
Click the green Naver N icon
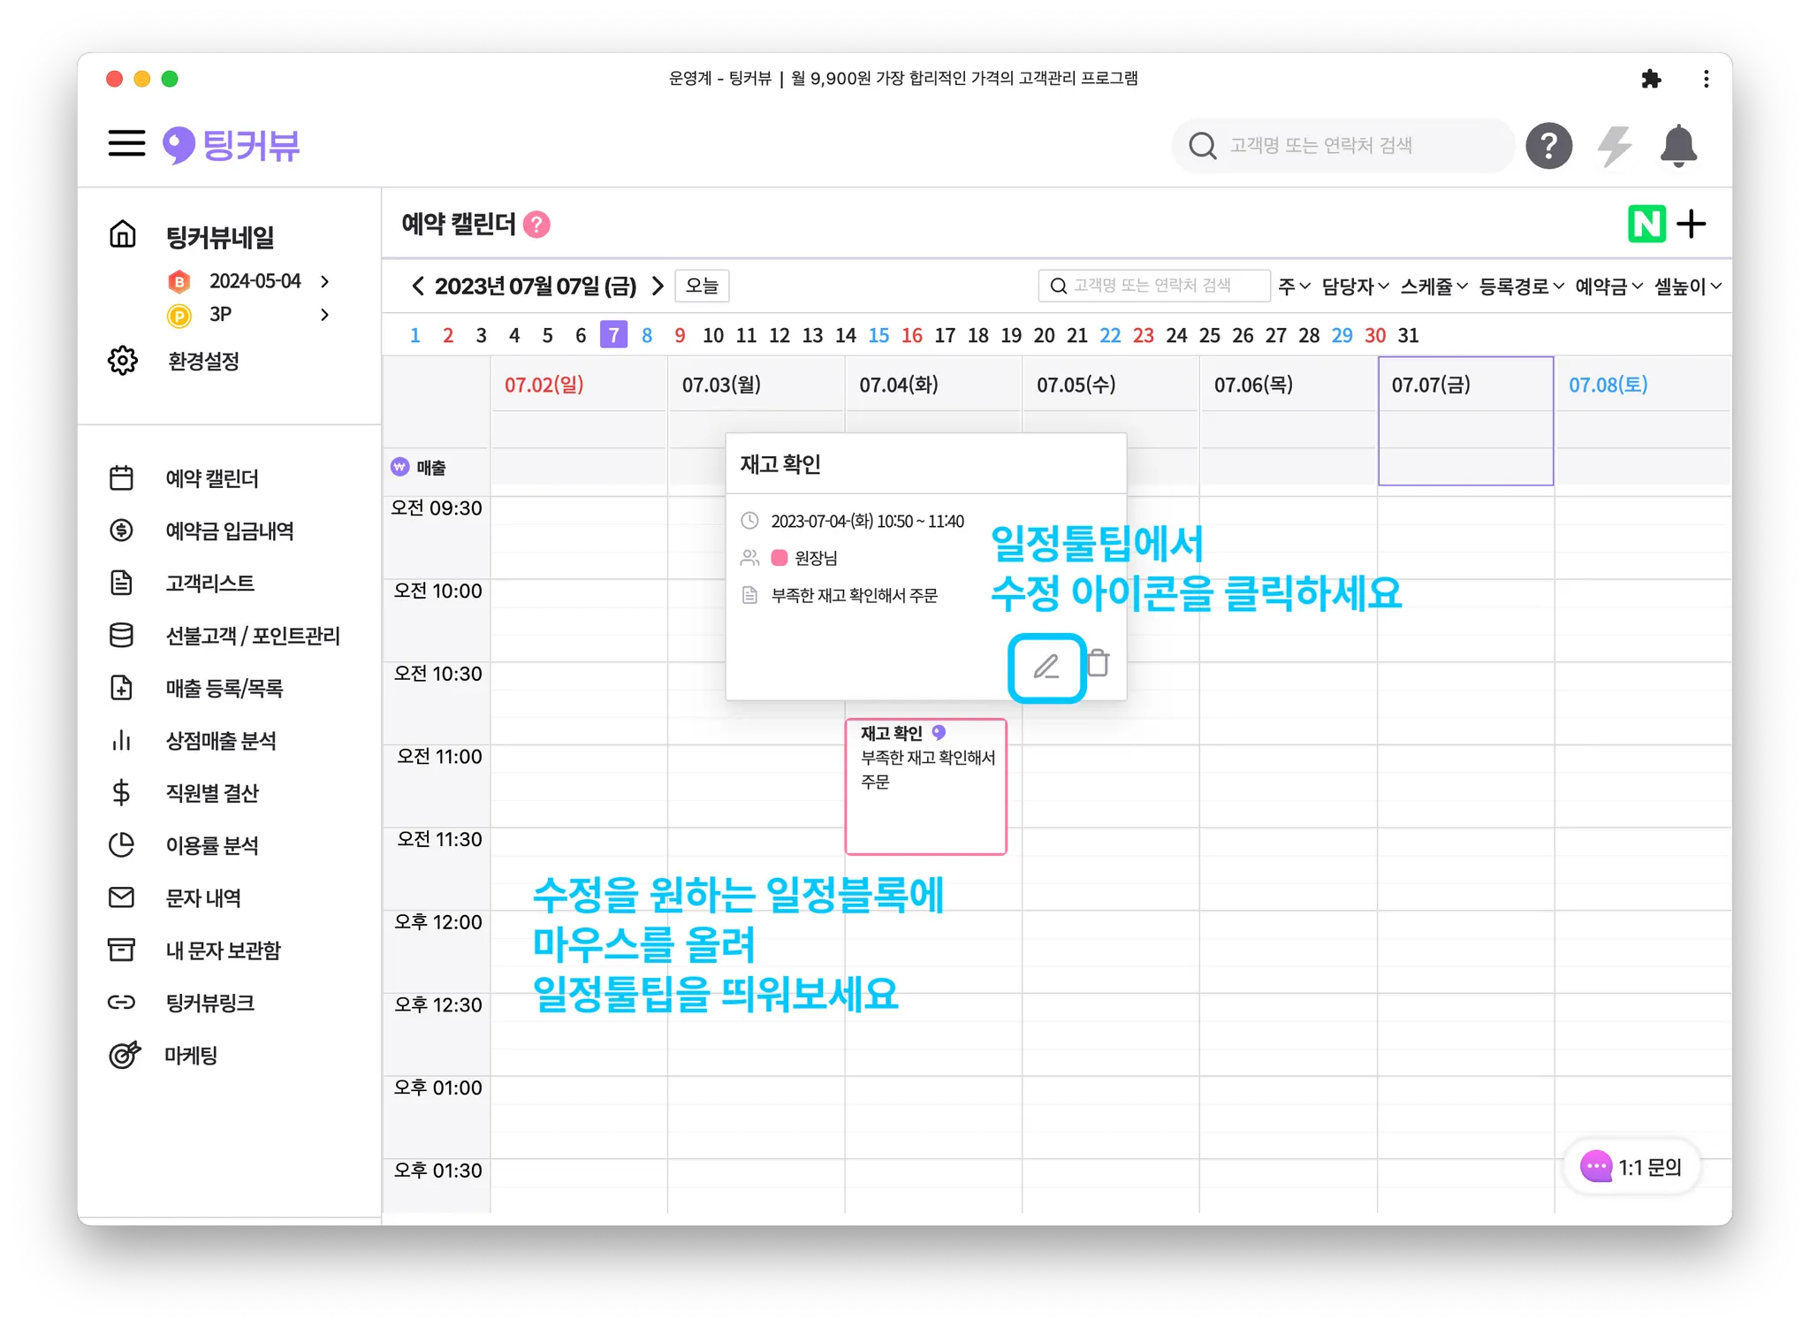click(1646, 224)
